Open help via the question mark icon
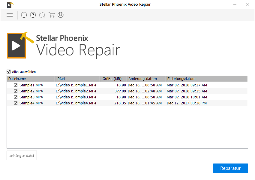The height and width of the screenshot is (180, 255). pyautogui.click(x=33, y=15)
